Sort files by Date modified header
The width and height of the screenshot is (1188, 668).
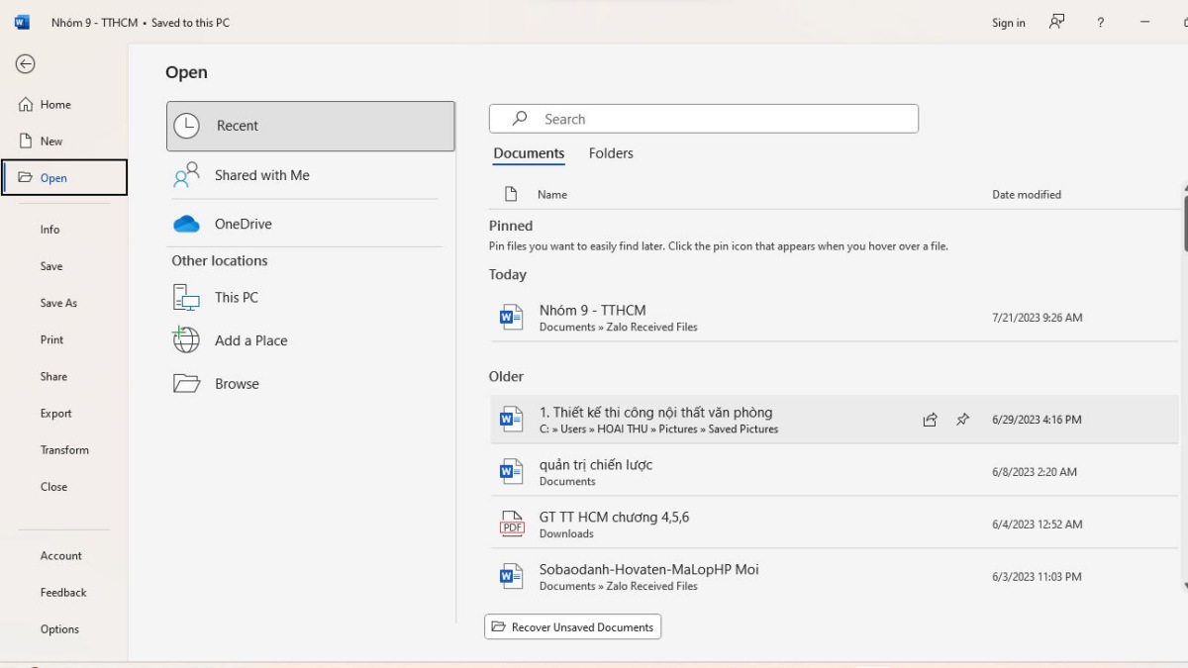click(x=1026, y=195)
